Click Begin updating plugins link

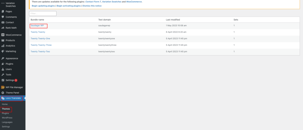click(x=43, y=6)
